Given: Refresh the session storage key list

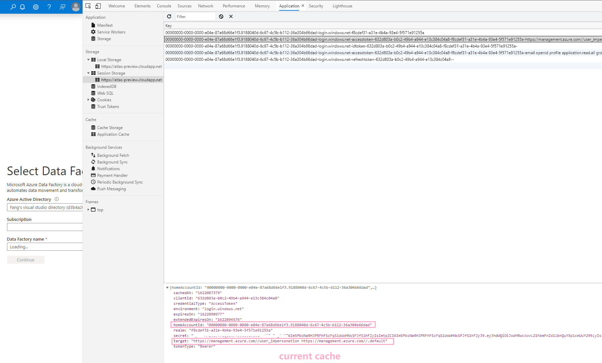Looking at the screenshot, I should click(169, 16).
